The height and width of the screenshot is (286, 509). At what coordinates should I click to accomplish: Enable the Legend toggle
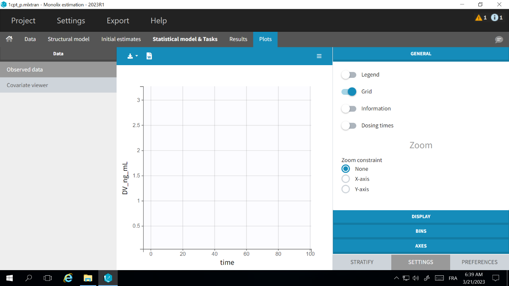click(349, 75)
